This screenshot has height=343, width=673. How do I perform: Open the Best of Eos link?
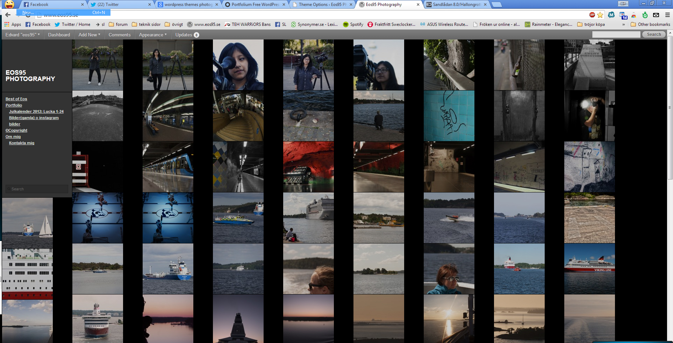pyautogui.click(x=16, y=99)
